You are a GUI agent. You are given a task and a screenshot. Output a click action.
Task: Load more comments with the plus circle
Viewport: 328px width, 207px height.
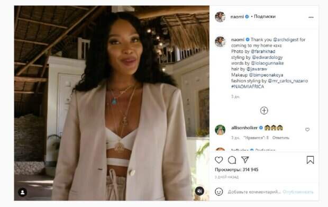click(x=264, y=111)
